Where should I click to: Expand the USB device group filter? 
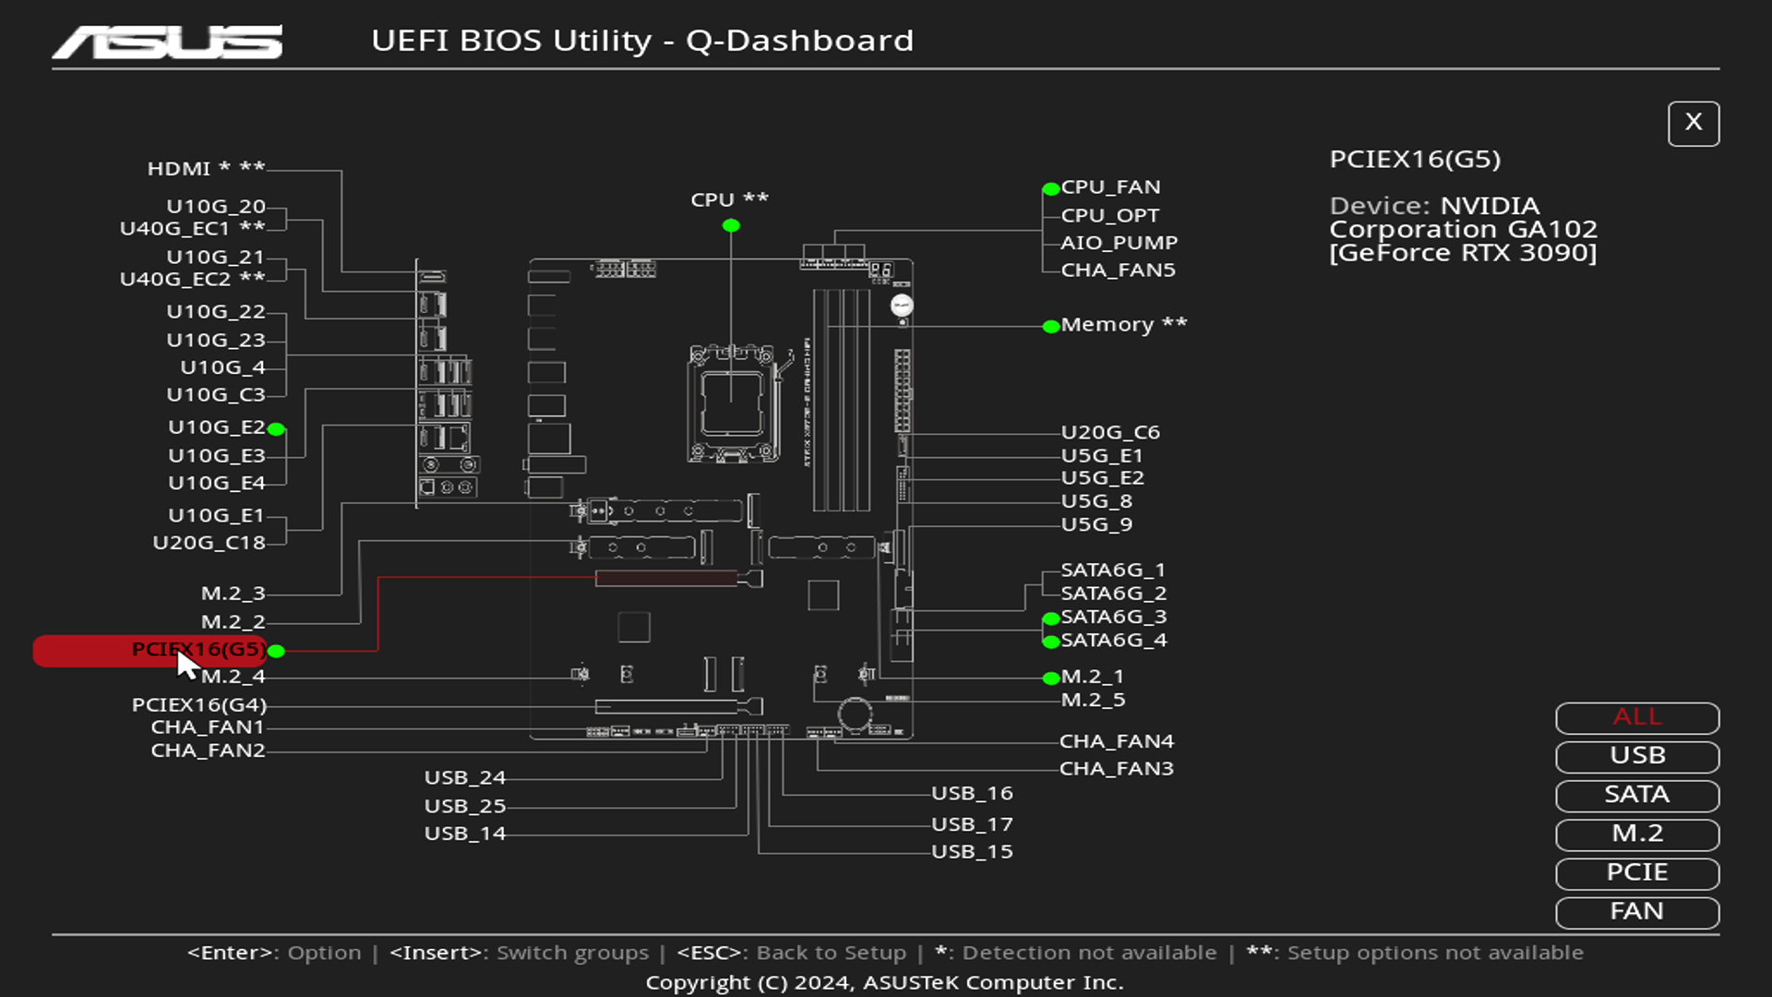coord(1636,756)
